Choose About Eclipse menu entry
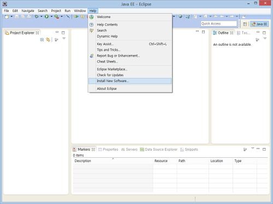Viewport: 273px width, 204px height. point(130,89)
